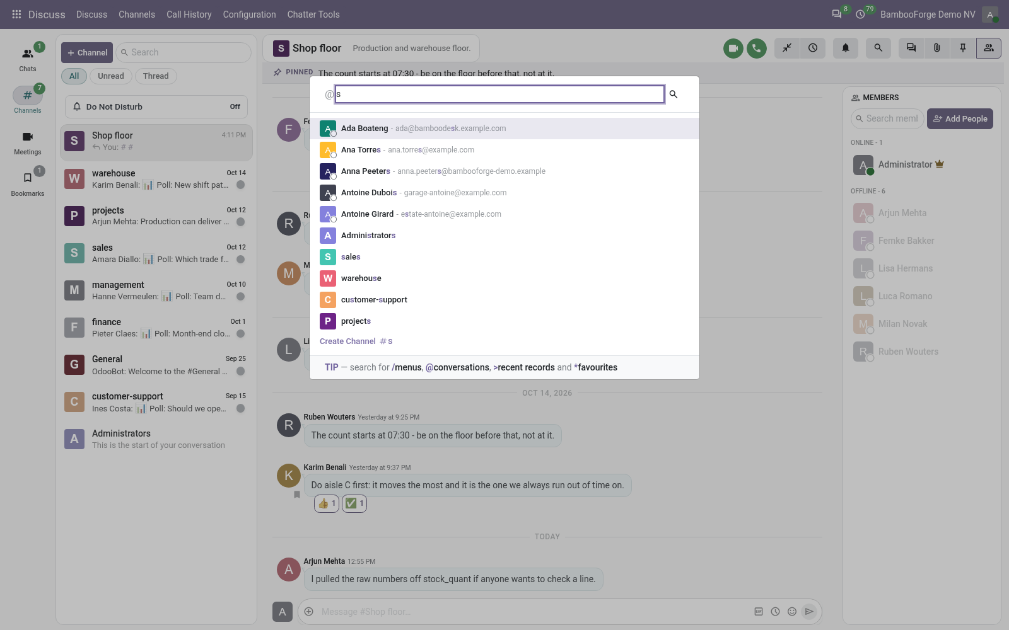The image size is (1009, 630).
Task: Open the emoji picker in composer
Action: click(792, 612)
